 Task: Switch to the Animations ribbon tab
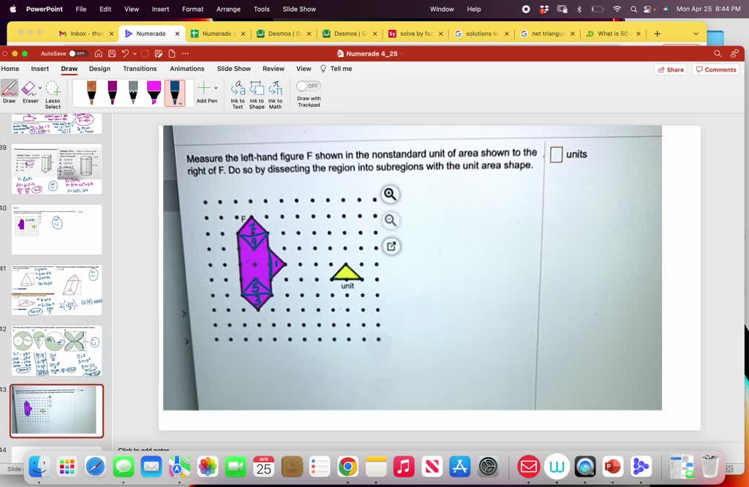tap(187, 68)
